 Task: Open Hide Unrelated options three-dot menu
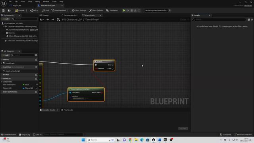[x=68, y=10]
